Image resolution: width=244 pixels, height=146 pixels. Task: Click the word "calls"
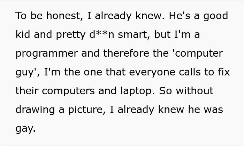(190, 72)
